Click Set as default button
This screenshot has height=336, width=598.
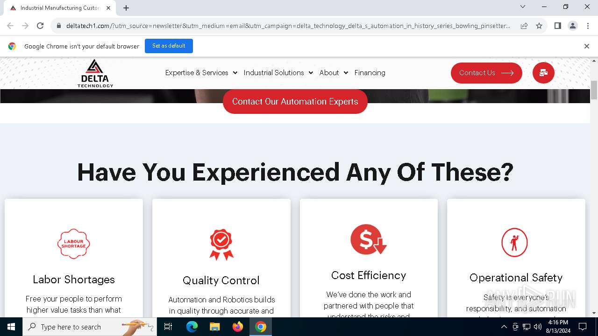[x=169, y=46]
